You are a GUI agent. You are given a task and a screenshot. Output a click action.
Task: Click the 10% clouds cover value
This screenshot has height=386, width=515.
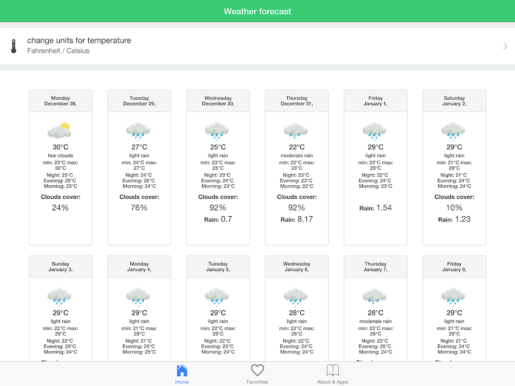pyautogui.click(x=454, y=208)
